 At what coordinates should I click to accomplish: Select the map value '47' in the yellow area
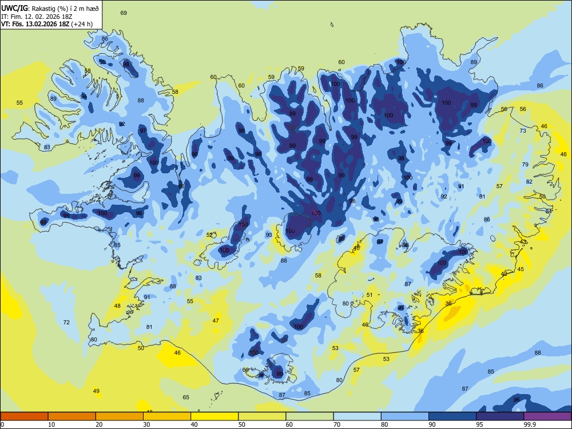(x=216, y=320)
